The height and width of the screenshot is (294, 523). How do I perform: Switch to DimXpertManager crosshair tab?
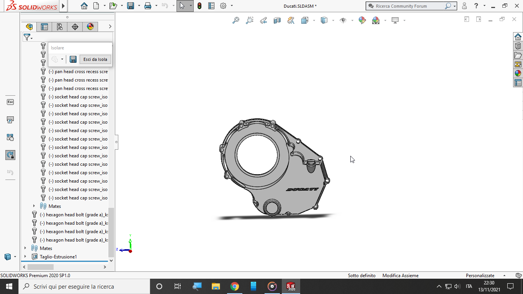[75, 26]
